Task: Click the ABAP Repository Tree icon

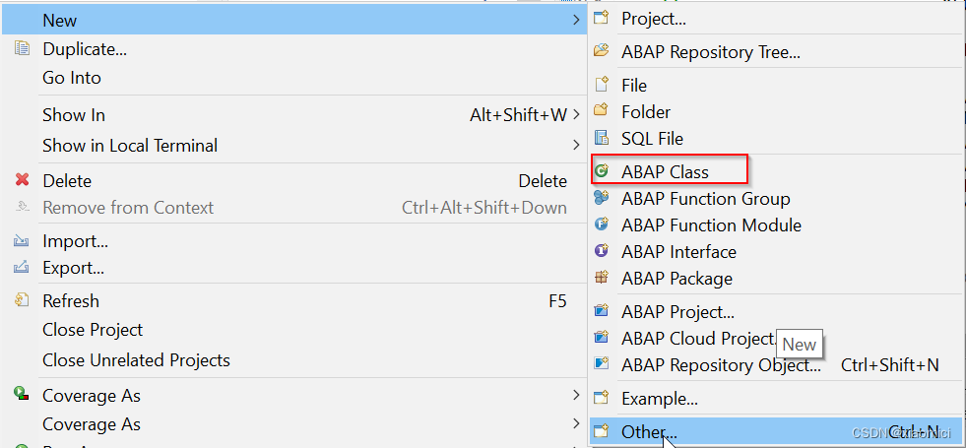Action: click(x=602, y=51)
